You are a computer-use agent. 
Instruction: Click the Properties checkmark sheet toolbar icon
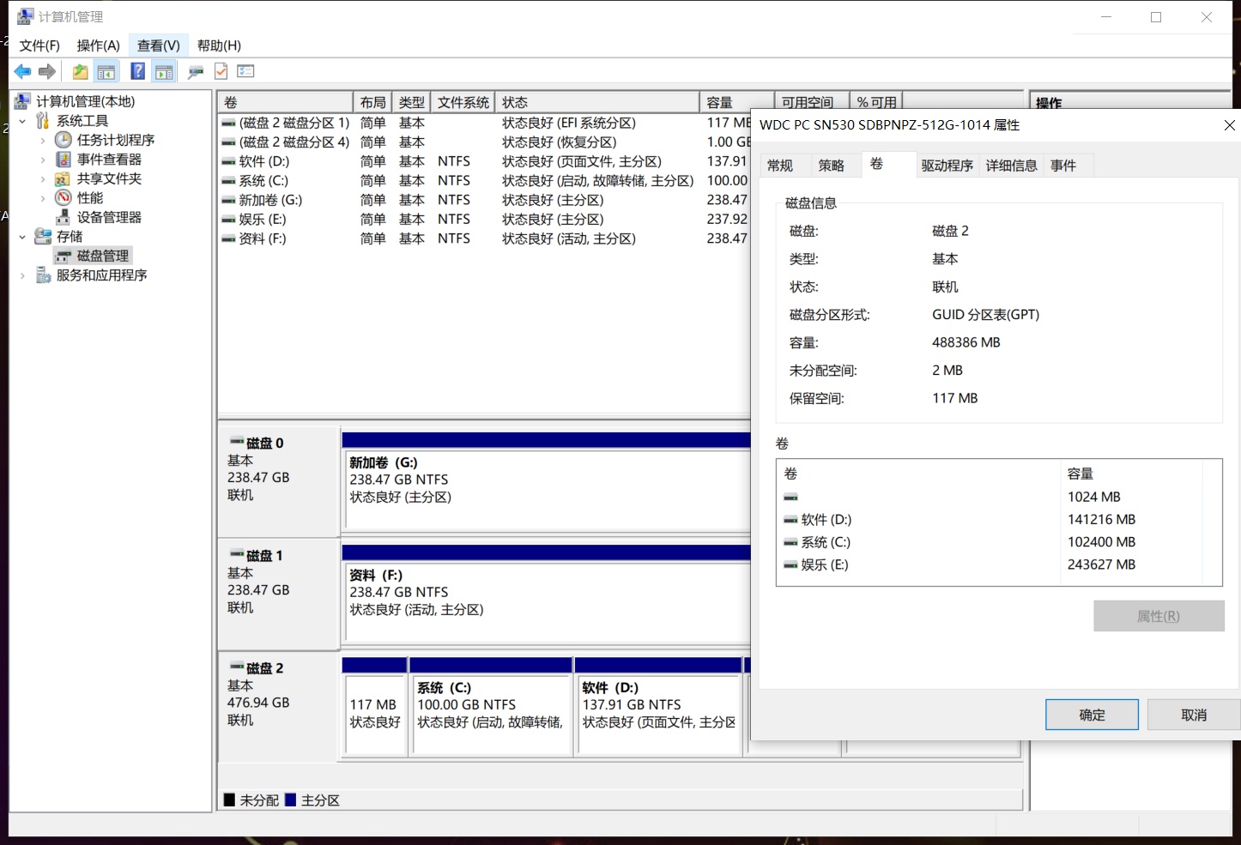221,72
